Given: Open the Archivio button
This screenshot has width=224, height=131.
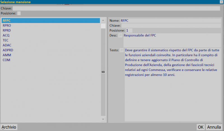Looking at the screenshot, I should pos(9,127).
